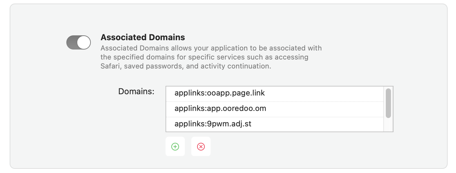Click the red remove-domain icon
This screenshot has height=173, width=456.
[201, 147]
